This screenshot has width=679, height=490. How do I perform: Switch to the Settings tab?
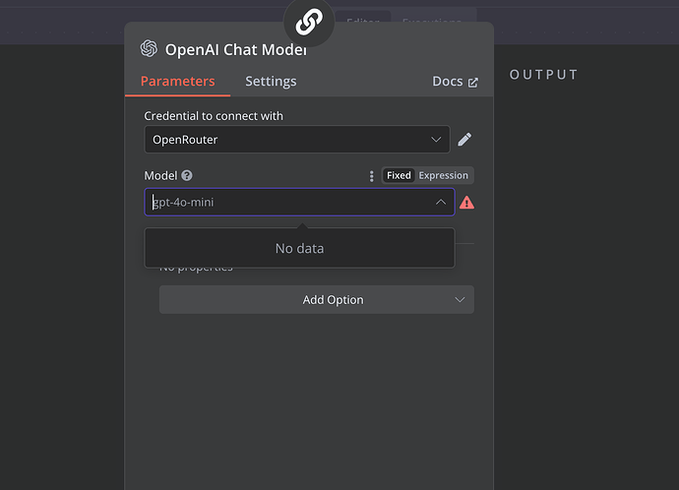pyautogui.click(x=271, y=81)
